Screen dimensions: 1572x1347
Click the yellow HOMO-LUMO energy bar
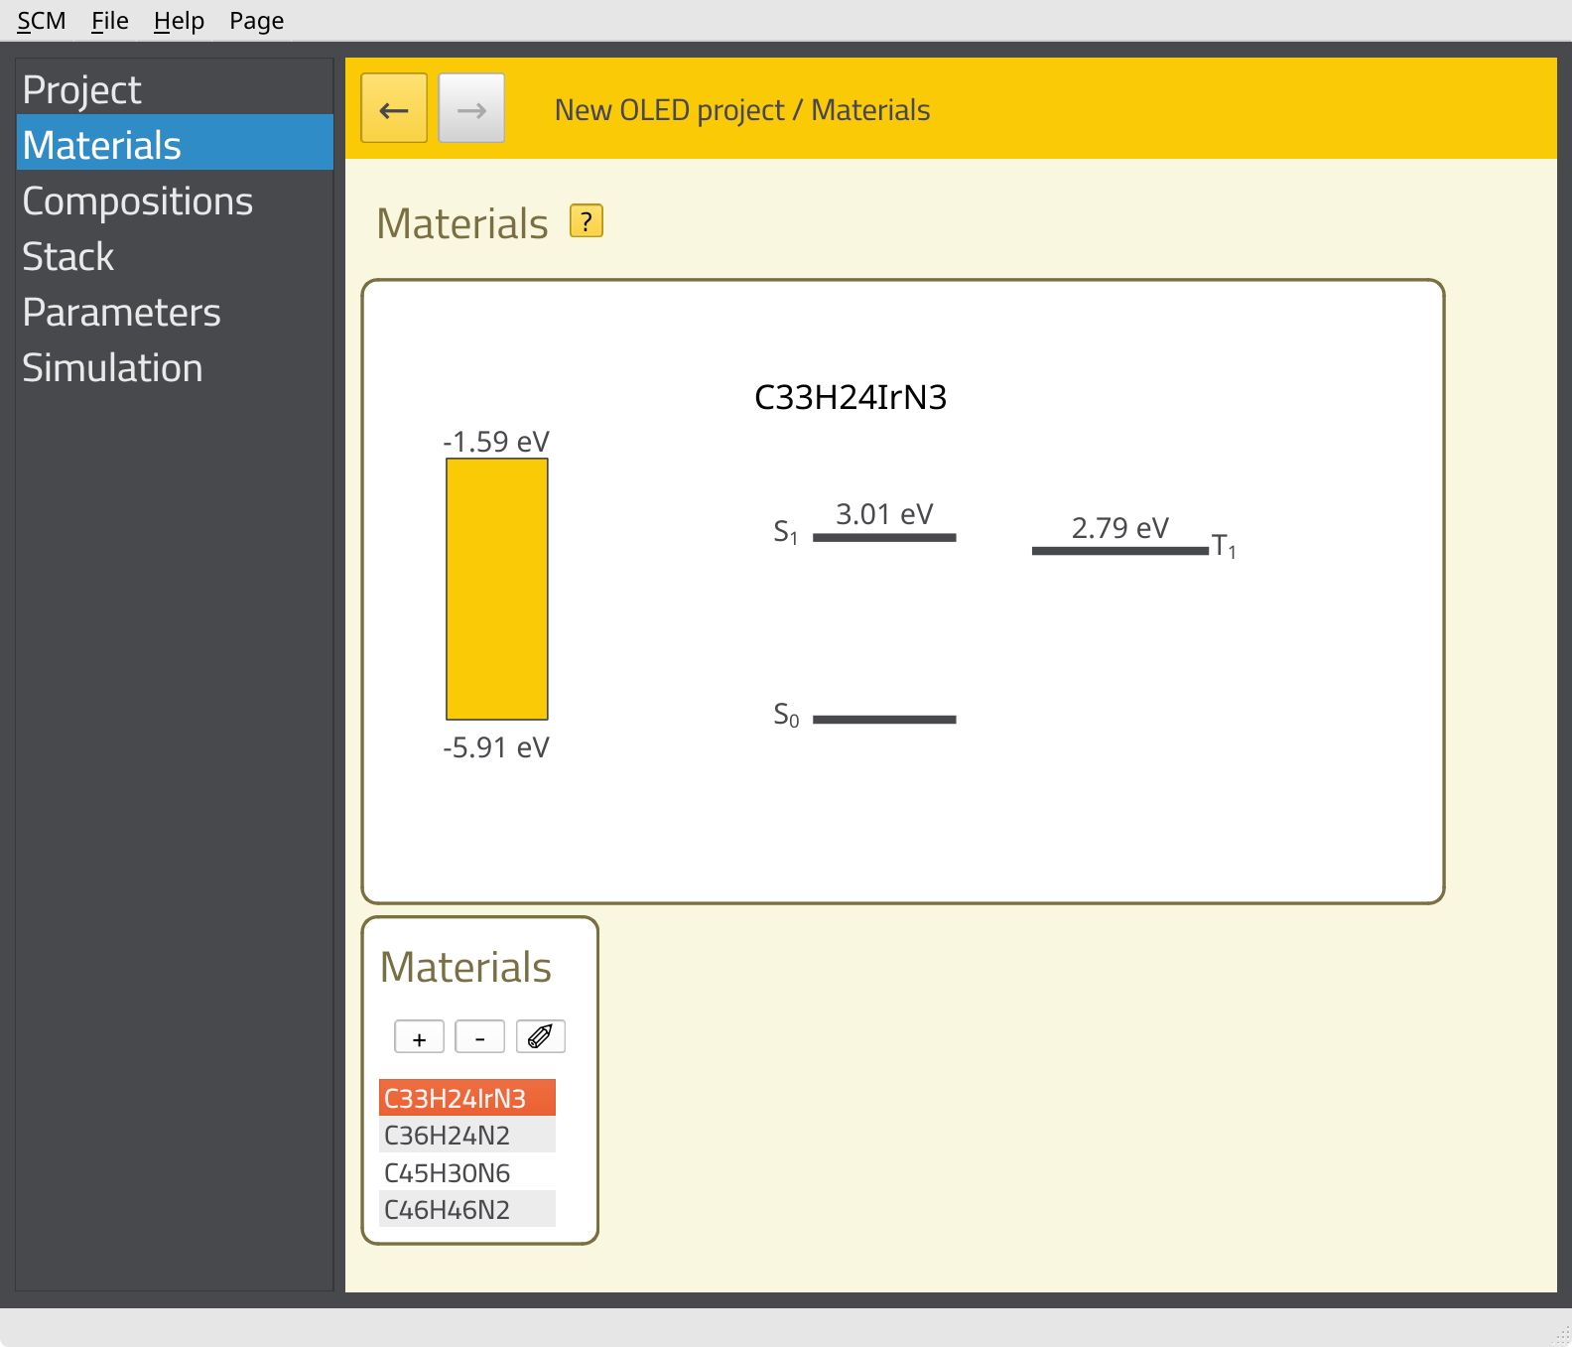click(x=496, y=589)
